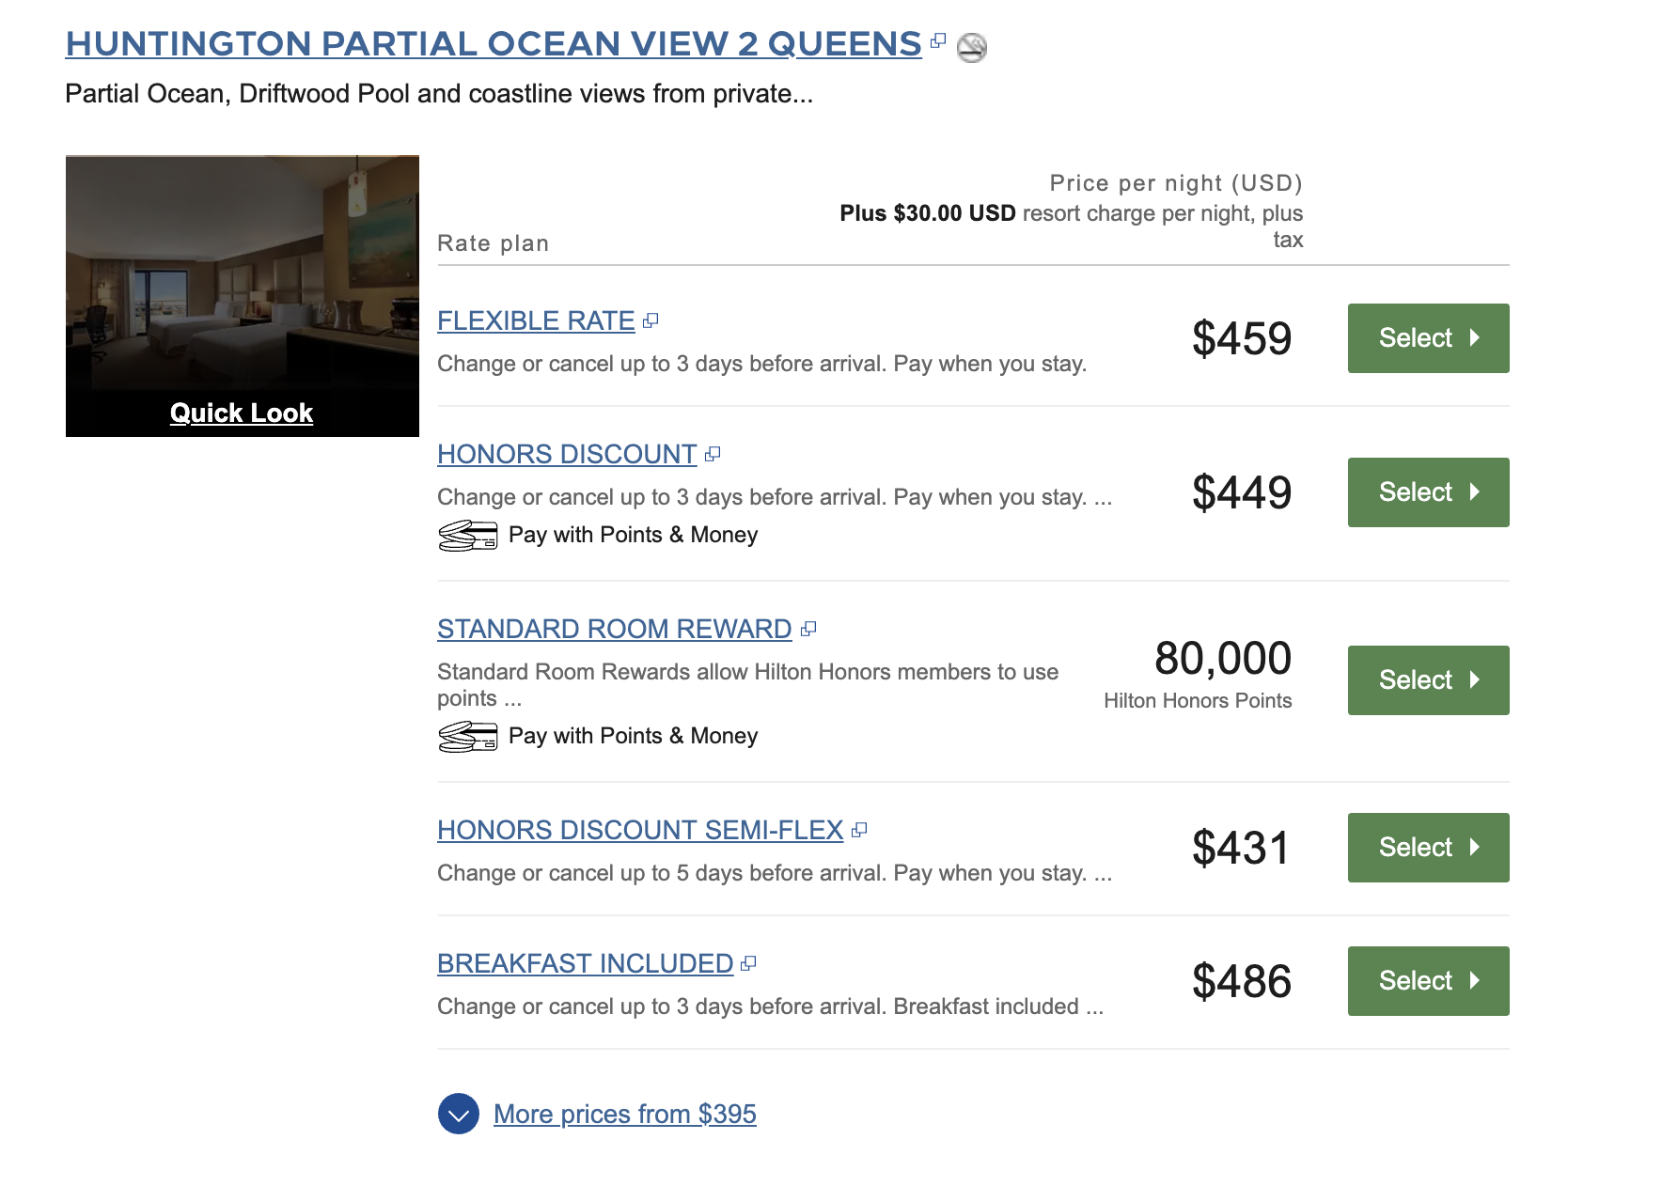Image resolution: width=1662 pixels, height=1186 pixels.
Task: Click Points & Money icon under Standard Room Reward
Action: (468, 737)
